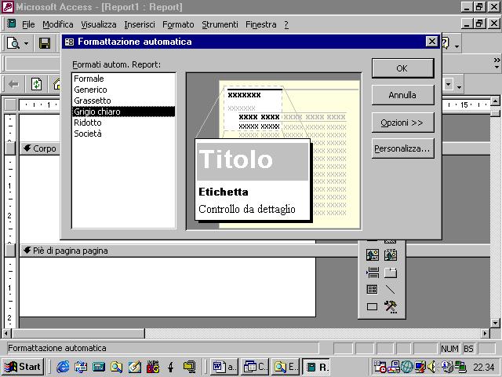Open the Strumenti menu
The height and width of the screenshot is (377, 502).
point(220,24)
